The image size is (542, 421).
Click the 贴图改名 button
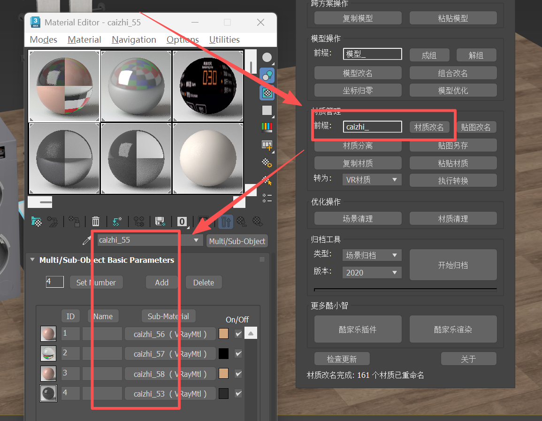476,127
